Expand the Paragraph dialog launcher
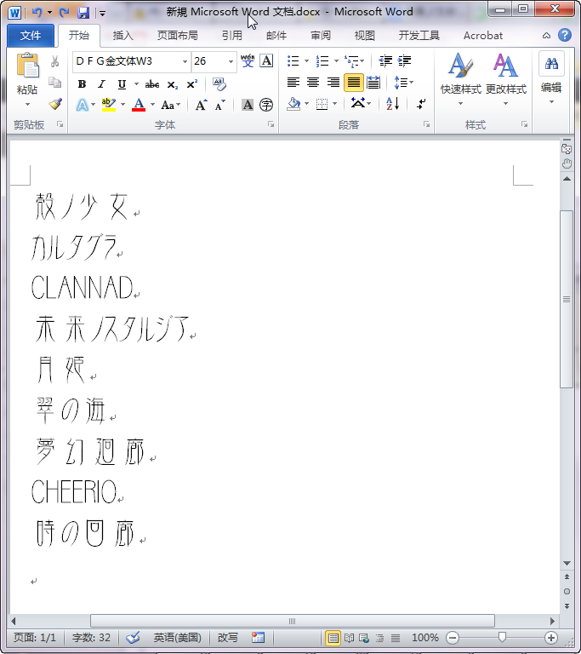581x654 pixels. point(426,124)
